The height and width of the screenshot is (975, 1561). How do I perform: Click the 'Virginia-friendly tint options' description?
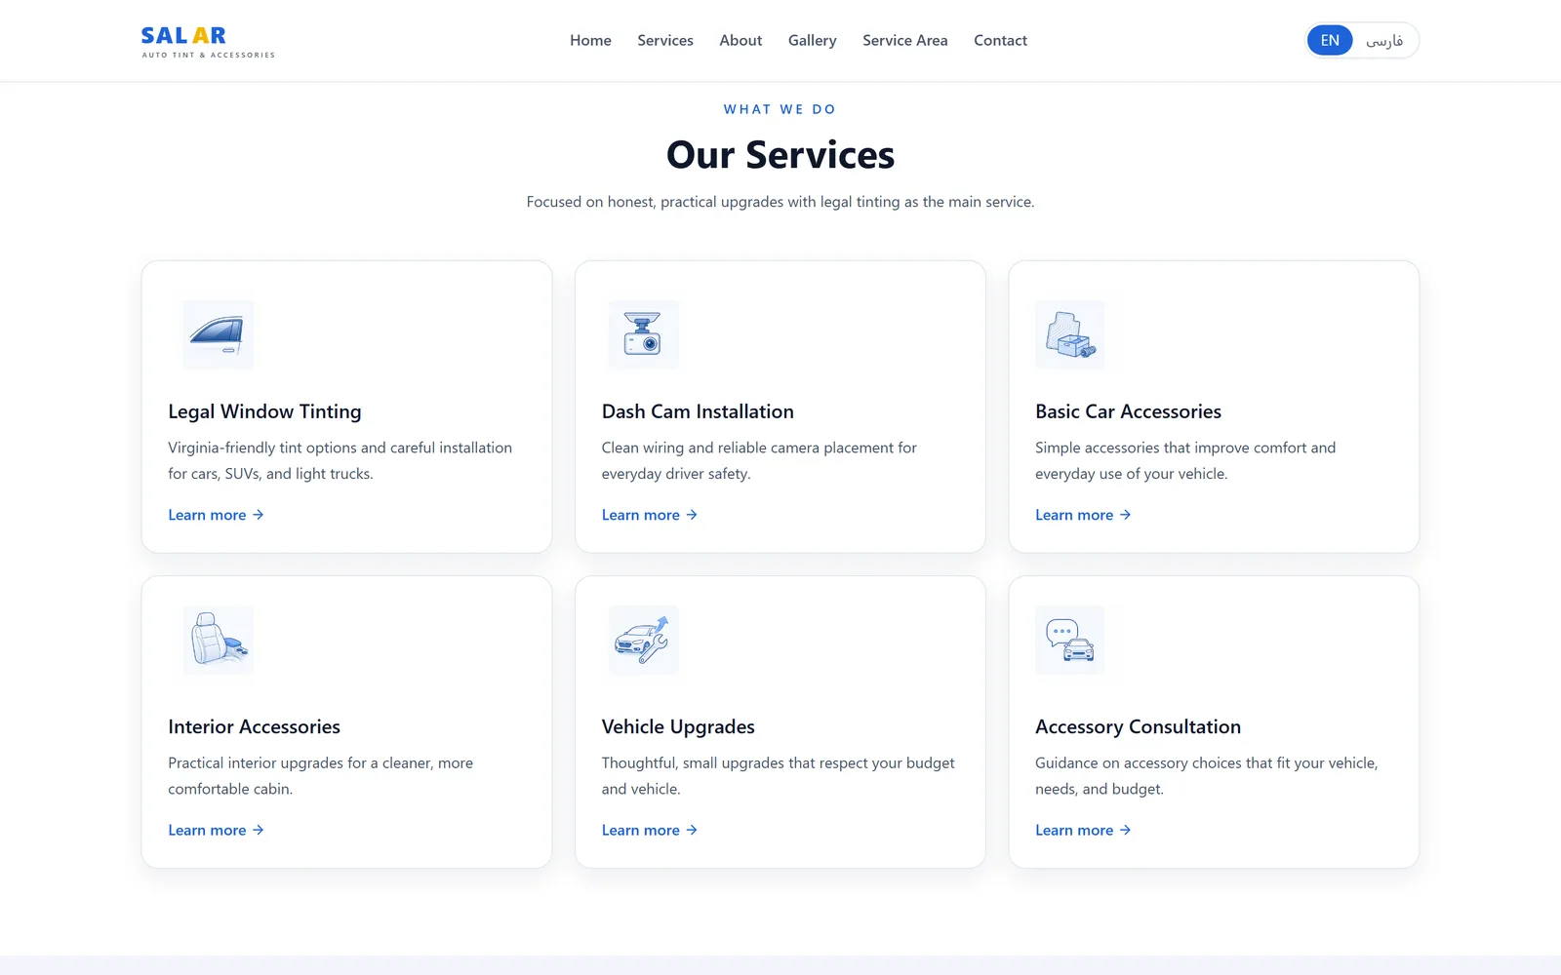pyautogui.click(x=340, y=460)
